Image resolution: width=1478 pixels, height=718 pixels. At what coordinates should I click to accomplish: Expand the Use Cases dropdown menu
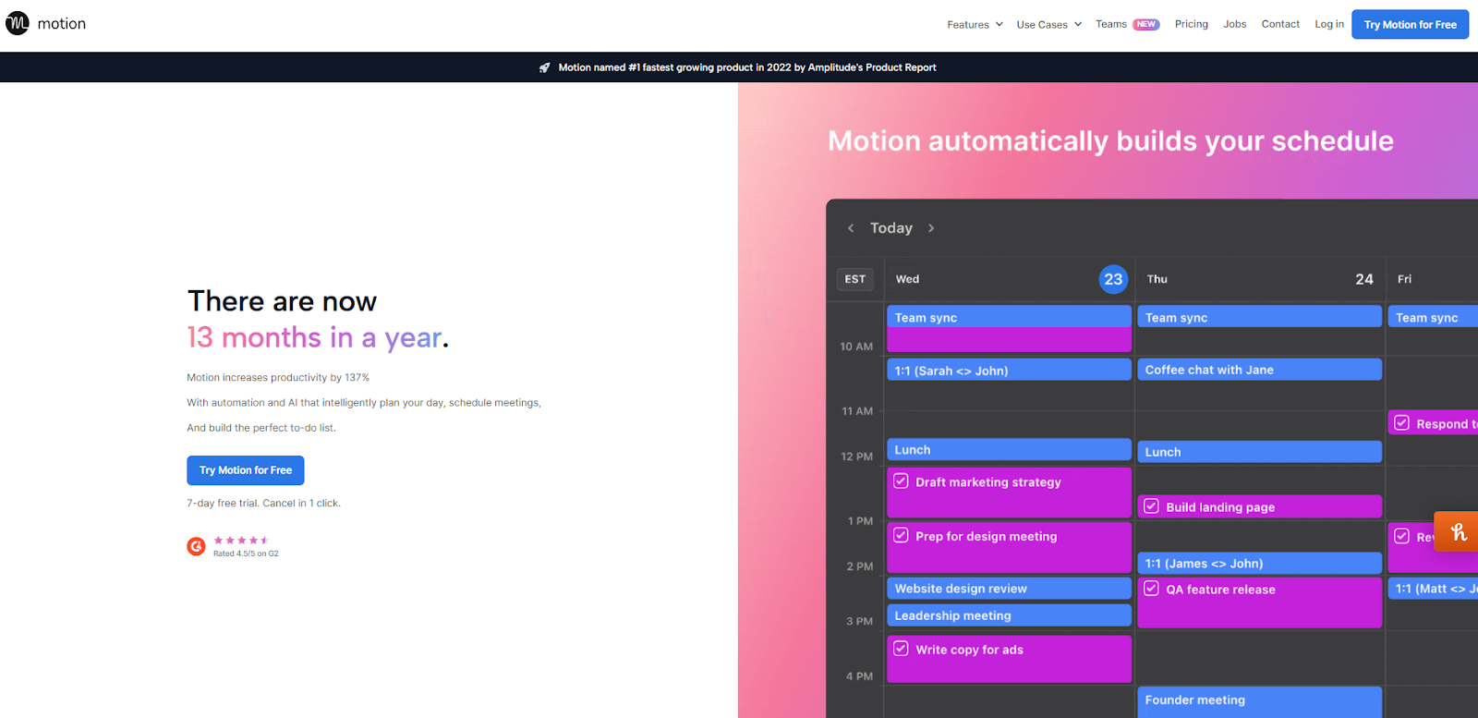[1049, 25]
